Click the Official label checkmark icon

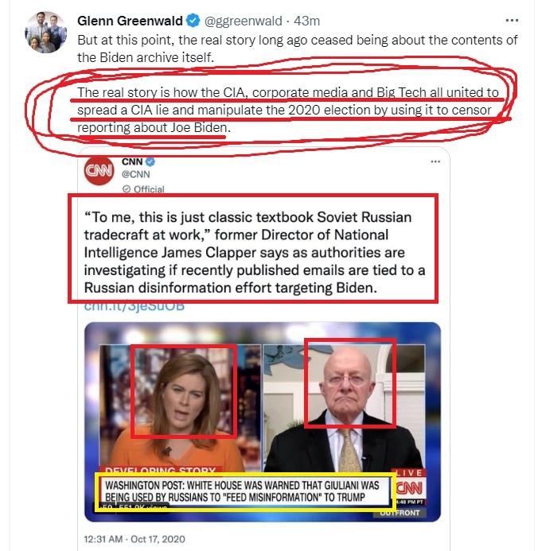click(x=127, y=189)
